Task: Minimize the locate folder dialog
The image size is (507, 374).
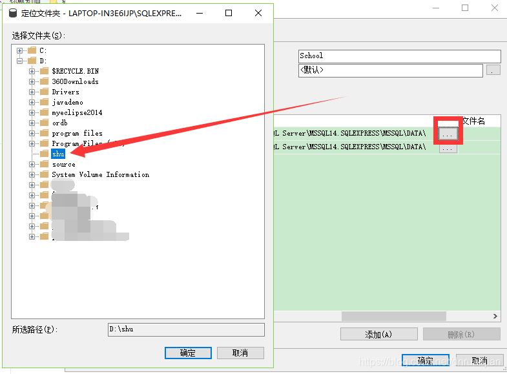Action: click(200, 14)
